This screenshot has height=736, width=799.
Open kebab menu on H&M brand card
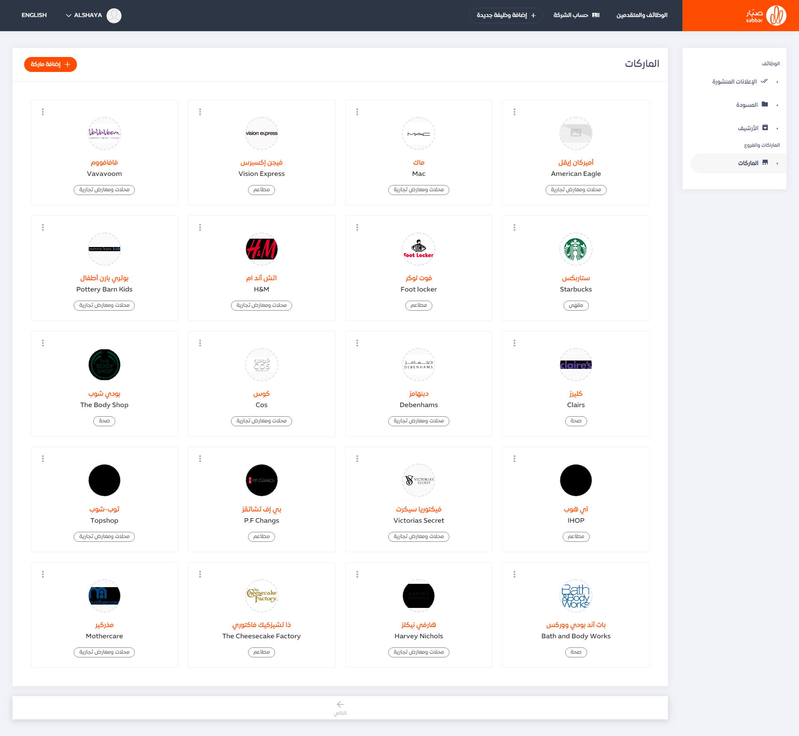(x=200, y=227)
